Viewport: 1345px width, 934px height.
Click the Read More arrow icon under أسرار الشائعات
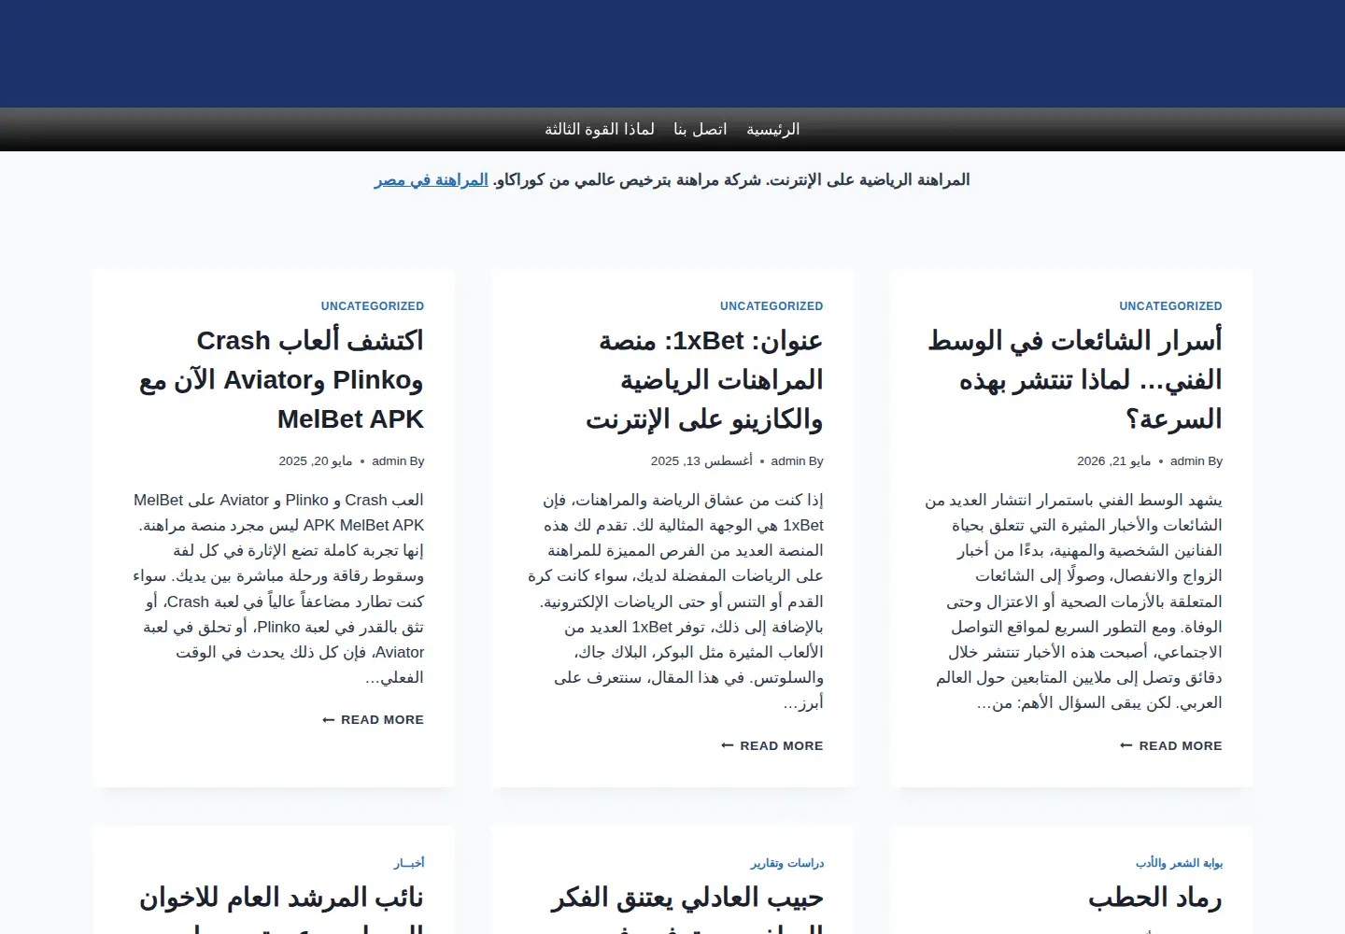point(1126,745)
